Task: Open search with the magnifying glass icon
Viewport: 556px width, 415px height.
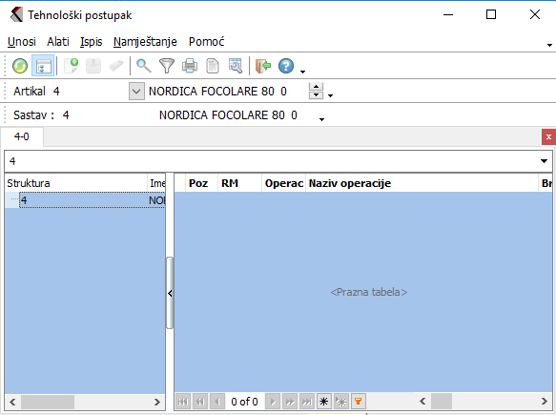Action: [x=144, y=66]
